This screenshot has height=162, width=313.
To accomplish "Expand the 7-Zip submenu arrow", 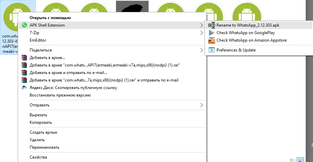I will click(x=201, y=33).
